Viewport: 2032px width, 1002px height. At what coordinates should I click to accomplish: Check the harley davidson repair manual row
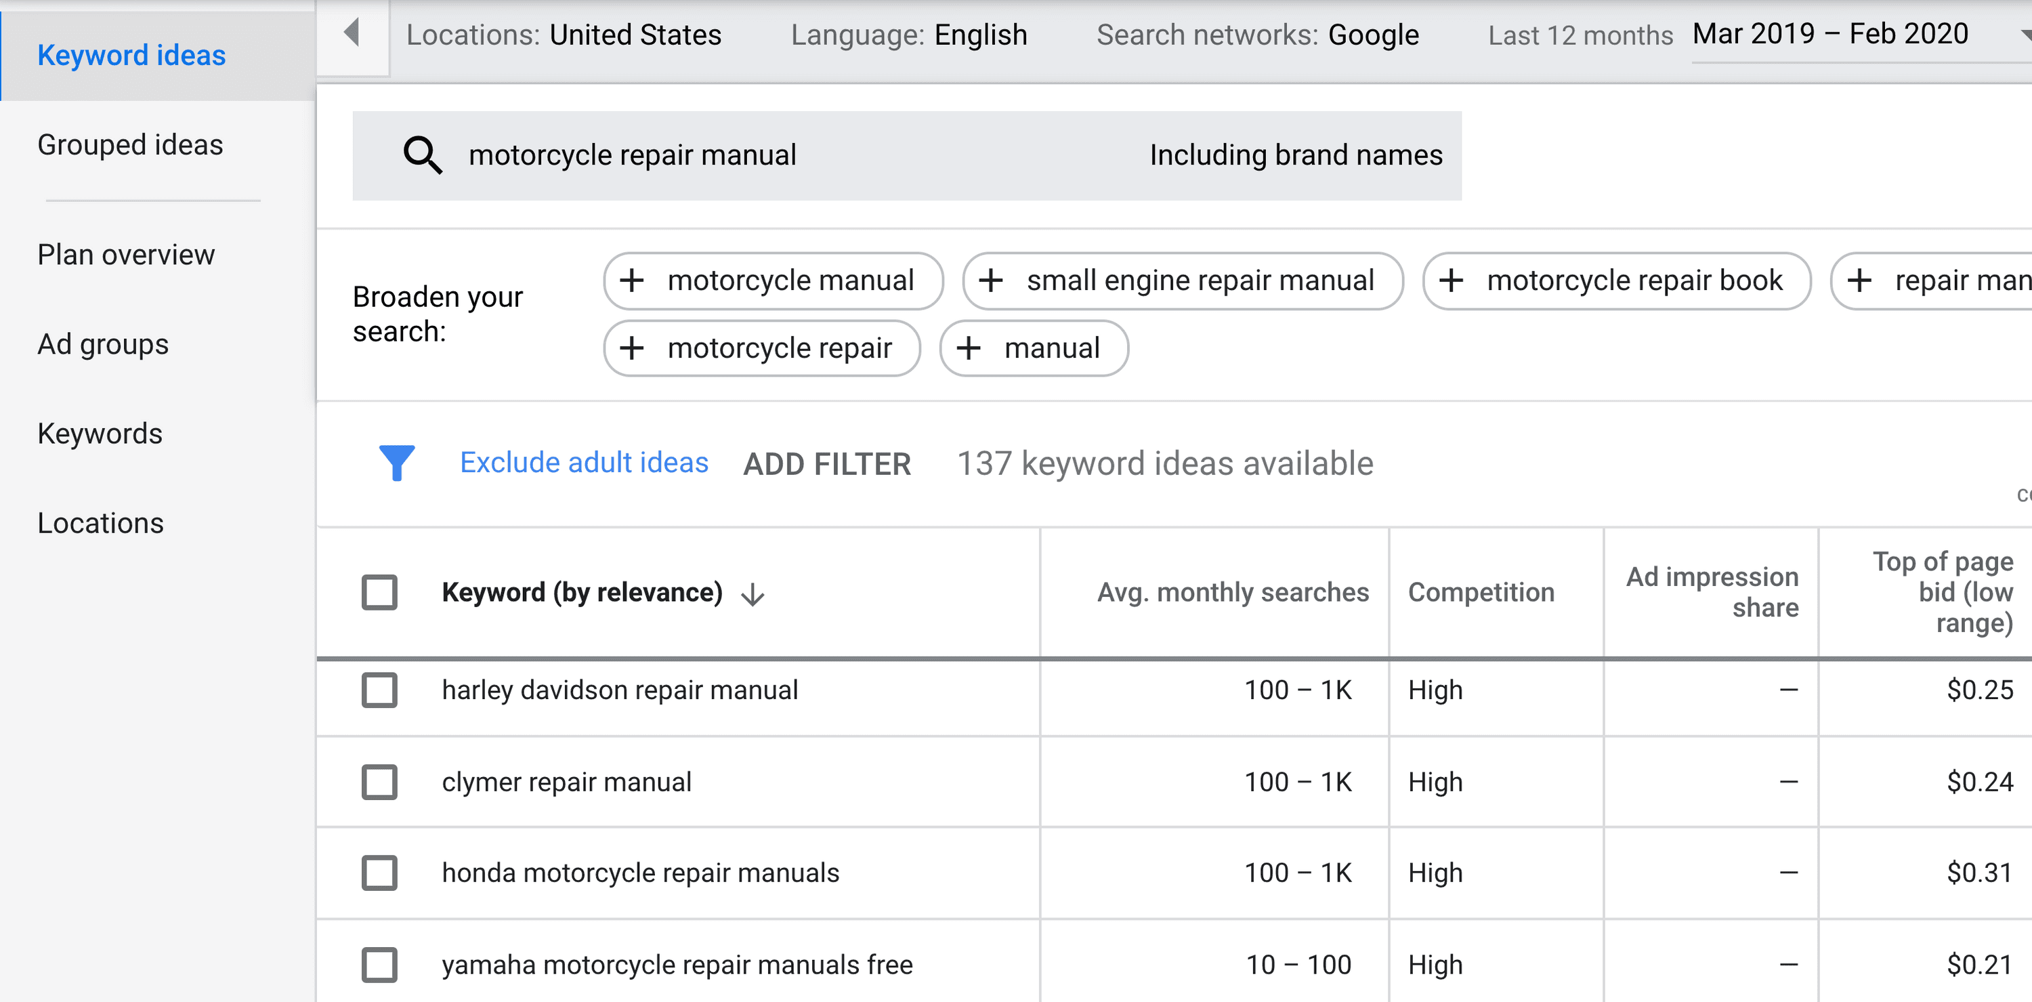point(379,690)
